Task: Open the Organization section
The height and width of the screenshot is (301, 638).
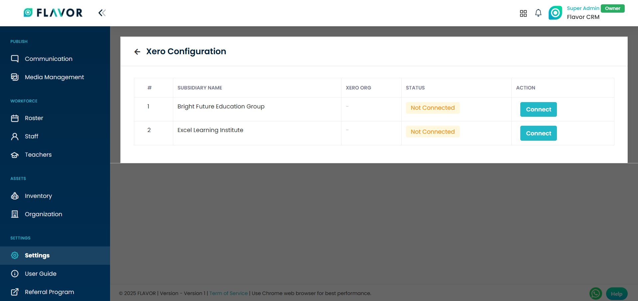Action: coord(43,214)
